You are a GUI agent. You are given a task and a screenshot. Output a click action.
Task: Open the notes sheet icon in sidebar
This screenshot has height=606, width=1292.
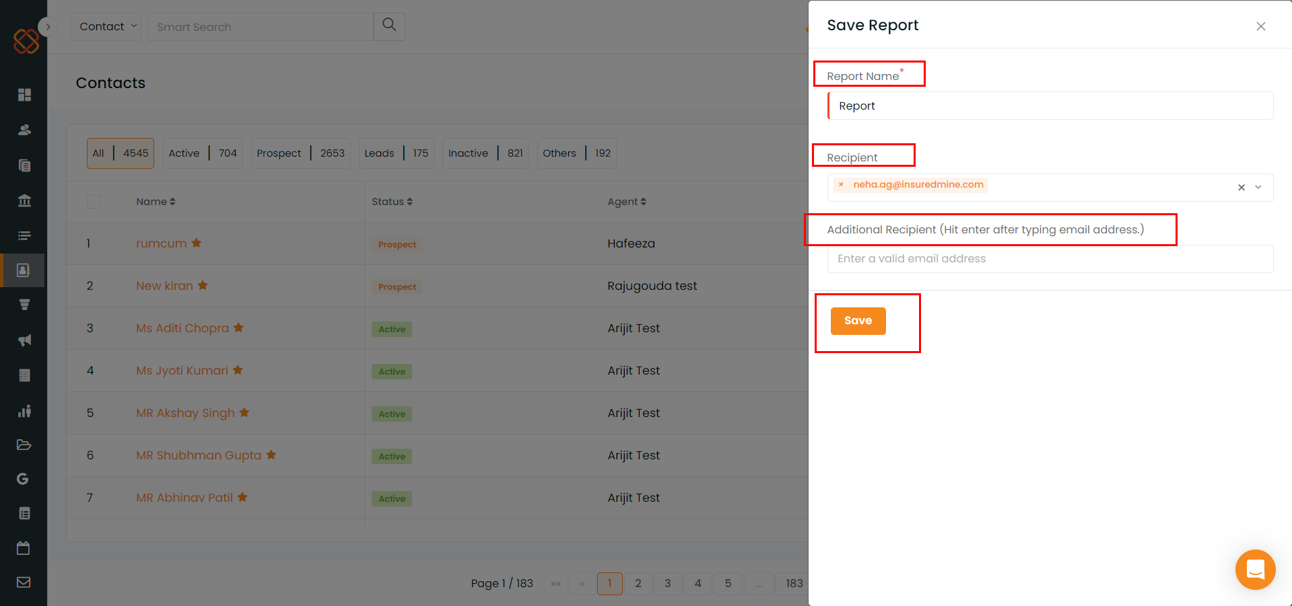click(x=24, y=375)
